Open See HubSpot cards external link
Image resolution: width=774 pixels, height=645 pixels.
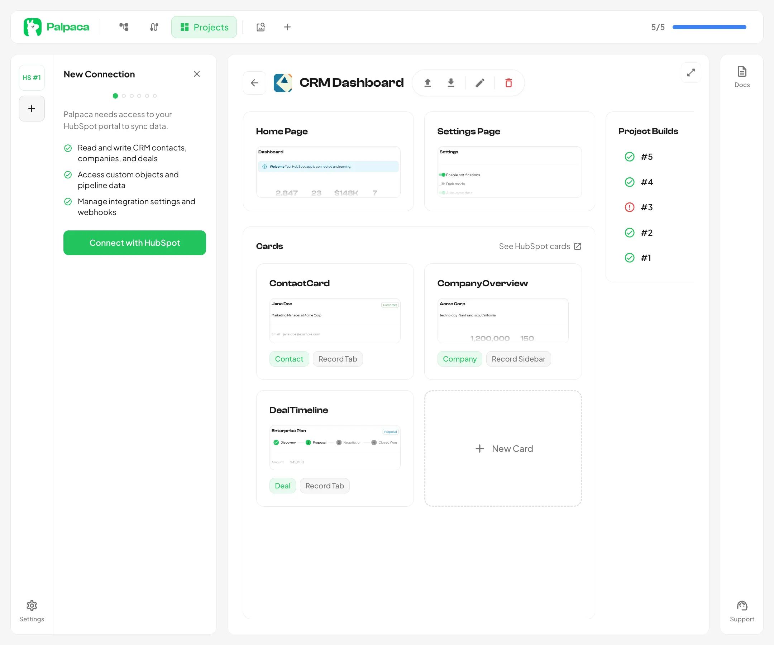(x=540, y=246)
